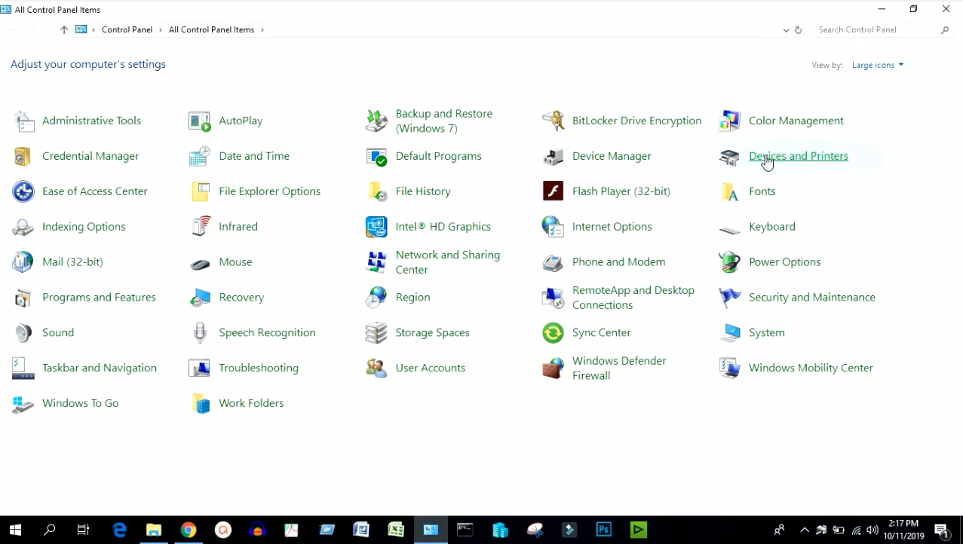Expand the View by Large icons dropdown

877,66
